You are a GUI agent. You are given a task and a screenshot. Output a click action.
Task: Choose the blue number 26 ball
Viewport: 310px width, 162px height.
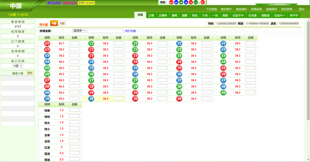point(135,74)
